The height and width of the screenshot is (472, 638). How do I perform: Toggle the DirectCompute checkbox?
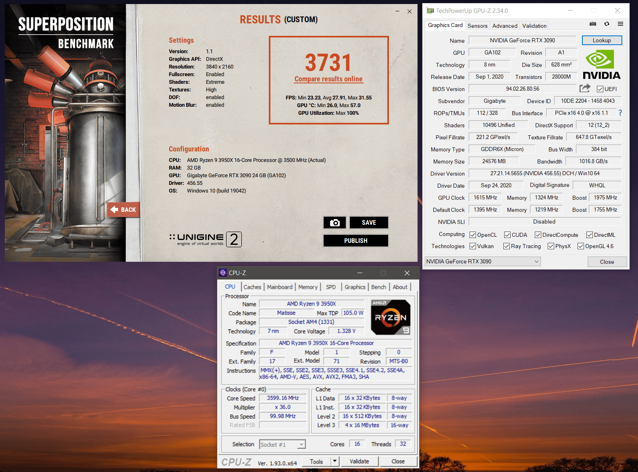(x=538, y=235)
